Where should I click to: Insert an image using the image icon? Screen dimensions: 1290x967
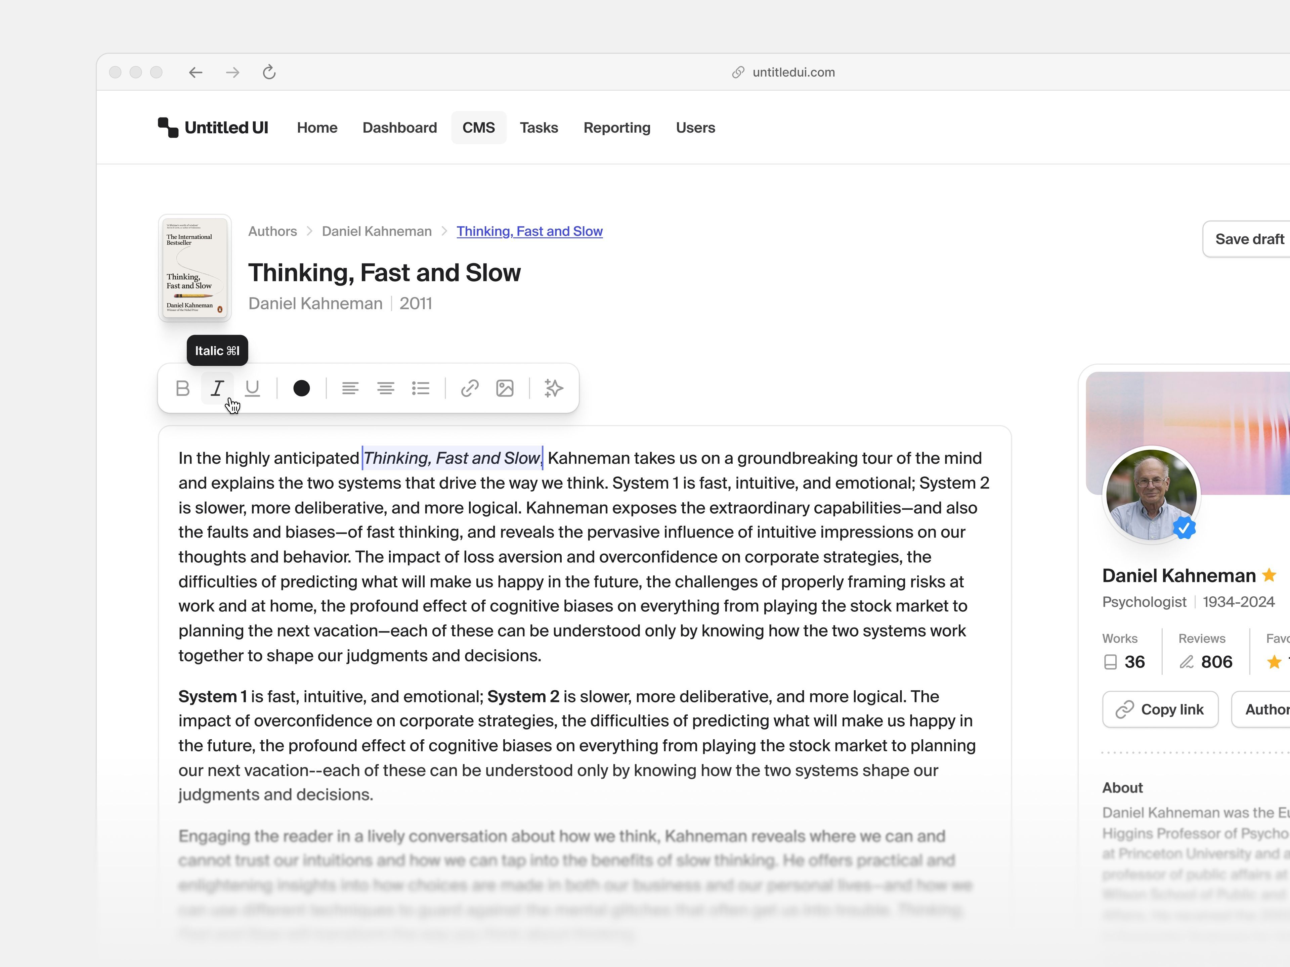[505, 388]
